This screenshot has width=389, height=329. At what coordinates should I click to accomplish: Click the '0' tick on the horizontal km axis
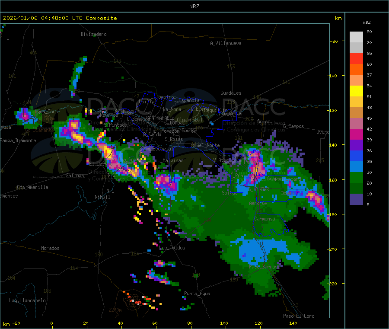click(x=51, y=323)
